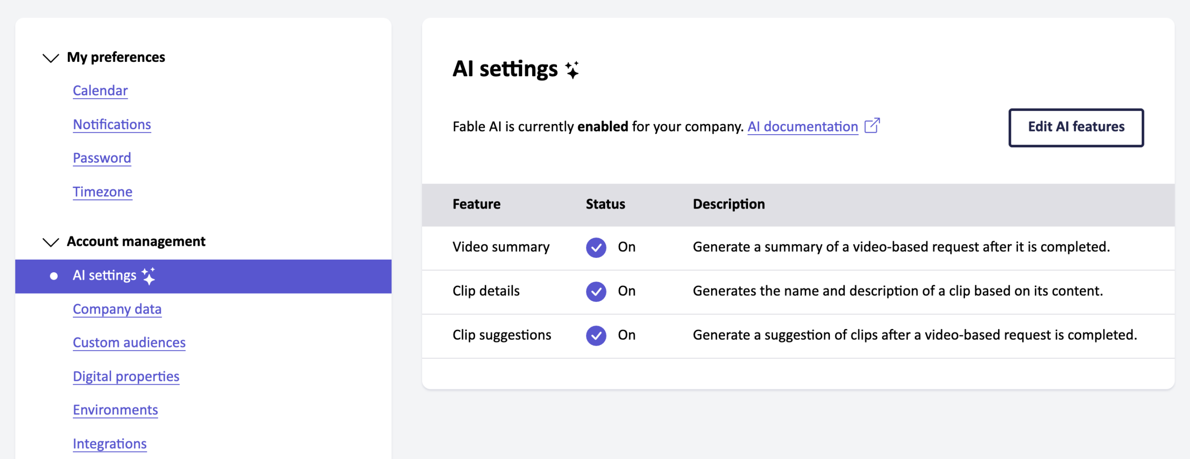This screenshot has width=1190, height=459.
Task: Click the Account management heading
Action: [136, 242]
